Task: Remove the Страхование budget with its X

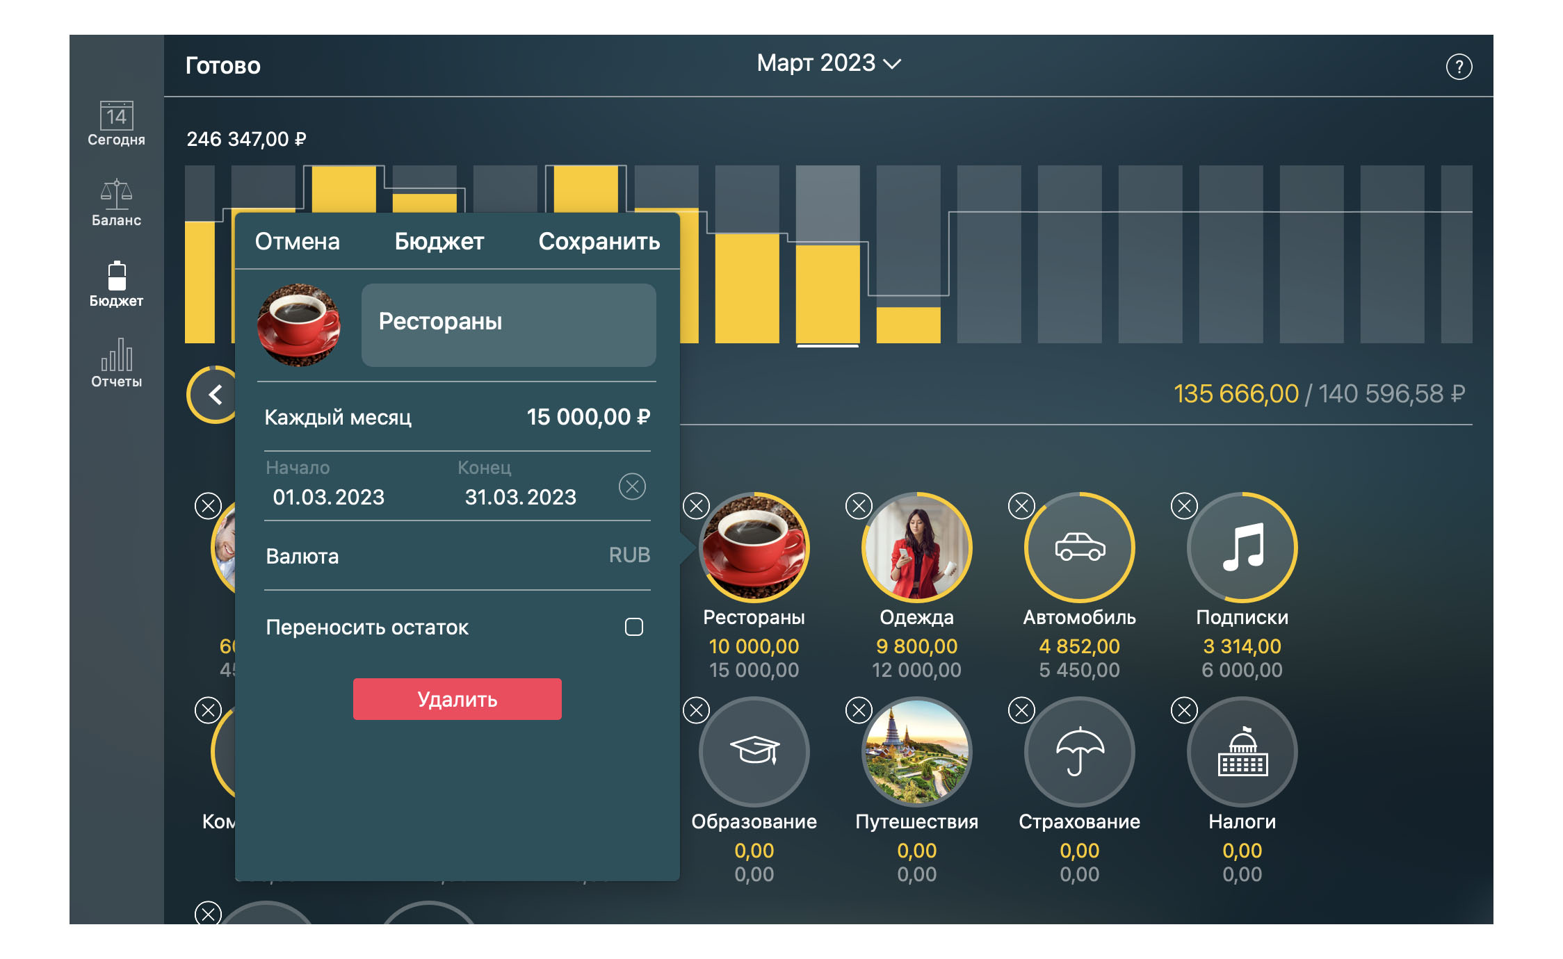Action: point(1021,710)
